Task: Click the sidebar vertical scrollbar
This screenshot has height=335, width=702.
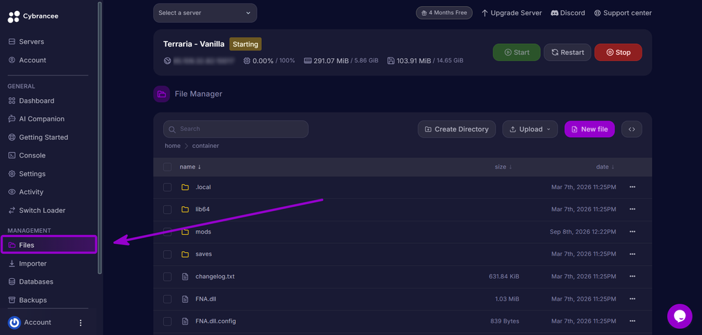Action: click(100, 138)
